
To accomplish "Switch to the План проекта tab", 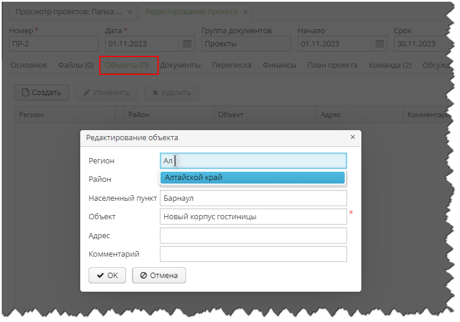I will tap(332, 65).
